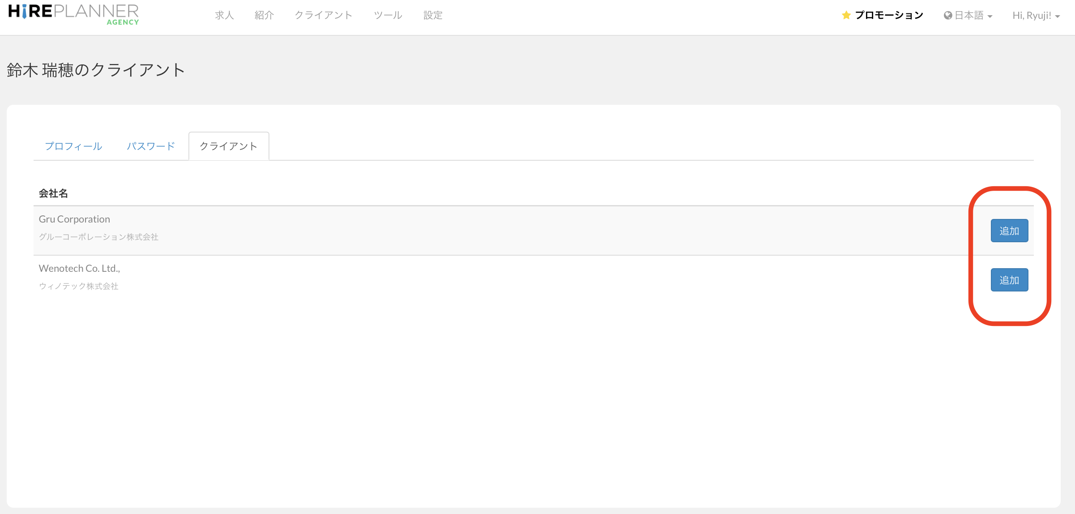The width and height of the screenshot is (1075, 514).
Task: Open the 紹介 navigation item
Action: point(264,15)
